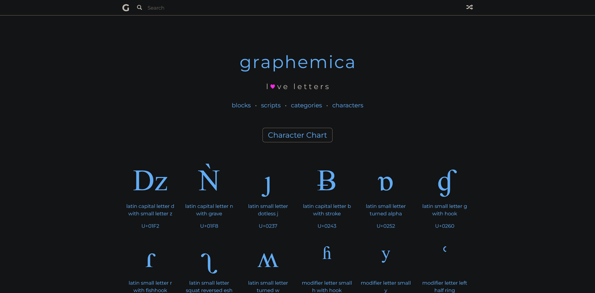
Task: Go to the characters page
Action: pos(347,106)
